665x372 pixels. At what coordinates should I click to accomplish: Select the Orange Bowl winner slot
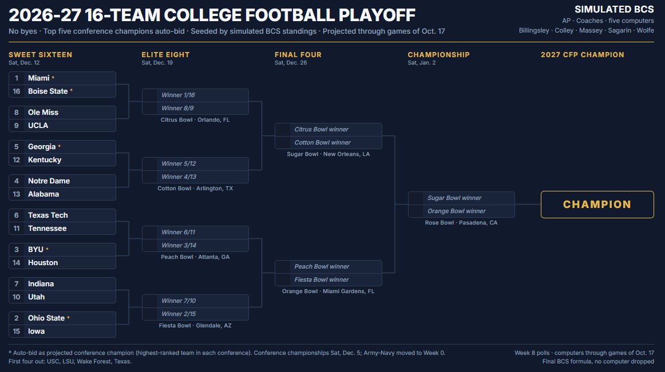[461, 211]
